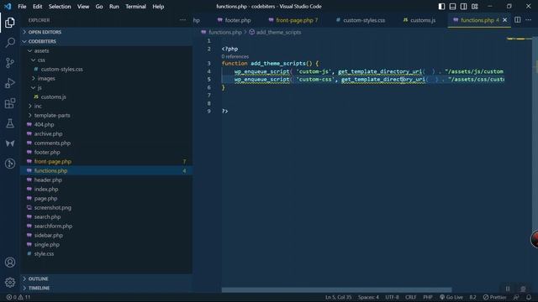Open the View menu
The width and height of the screenshot is (538, 302).
(83, 7)
